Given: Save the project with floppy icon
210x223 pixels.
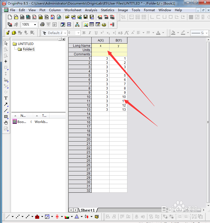Looking at the screenshot, I should pyautogui.click(x=86, y=17).
